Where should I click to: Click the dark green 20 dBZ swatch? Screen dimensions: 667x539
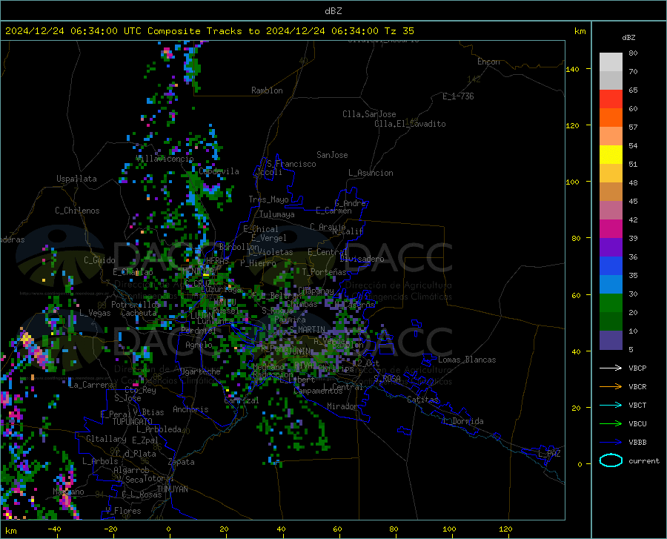(611, 322)
